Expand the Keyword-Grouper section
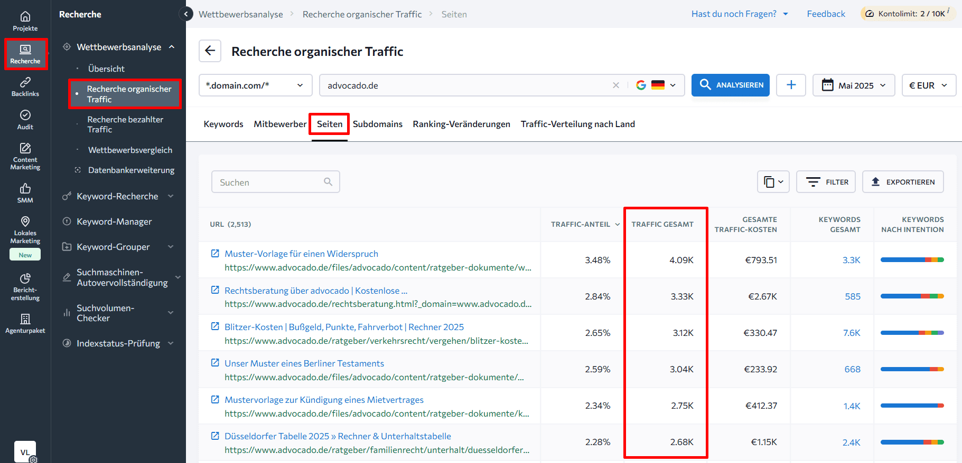 tap(171, 247)
